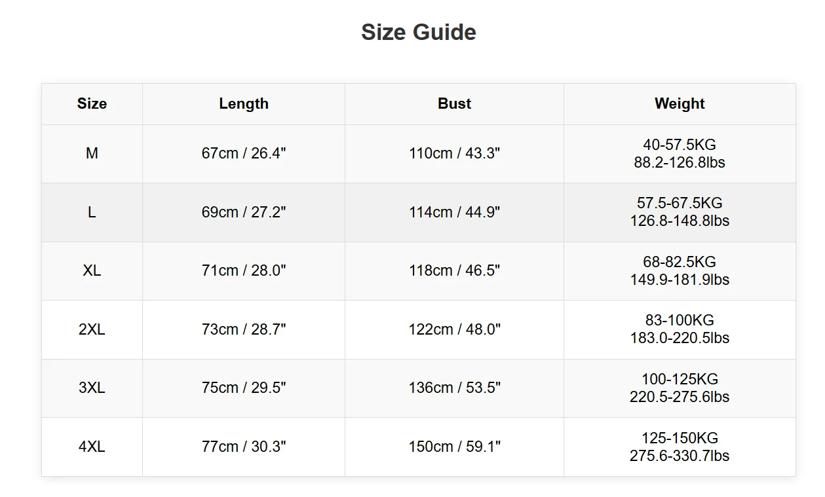Click the 67cm / 26.4" length value
Screen dimensions: 825x497
click(244, 153)
